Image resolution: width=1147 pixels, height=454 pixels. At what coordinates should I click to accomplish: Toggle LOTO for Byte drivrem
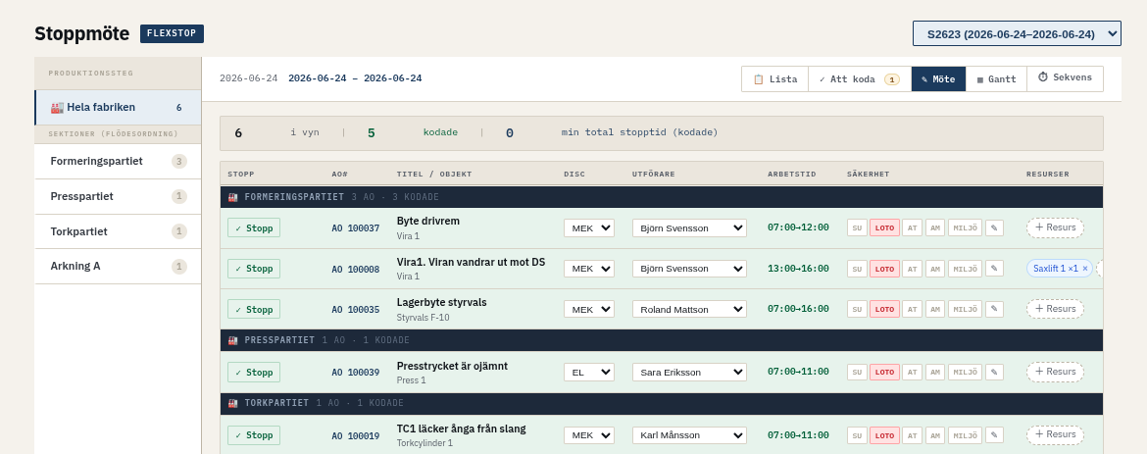click(884, 227)
